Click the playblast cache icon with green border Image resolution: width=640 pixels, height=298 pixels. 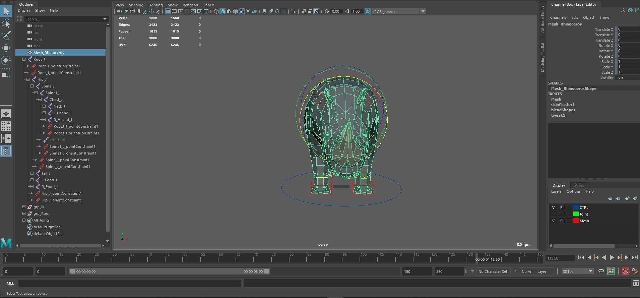[611, 271]
